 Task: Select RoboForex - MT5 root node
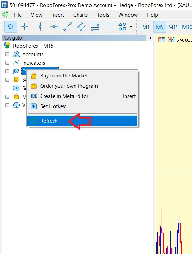[x=33, y=46]
